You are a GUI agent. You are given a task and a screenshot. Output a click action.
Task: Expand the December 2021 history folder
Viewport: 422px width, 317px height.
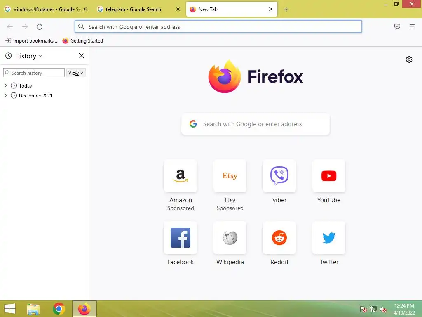click(x=6, y=95)
